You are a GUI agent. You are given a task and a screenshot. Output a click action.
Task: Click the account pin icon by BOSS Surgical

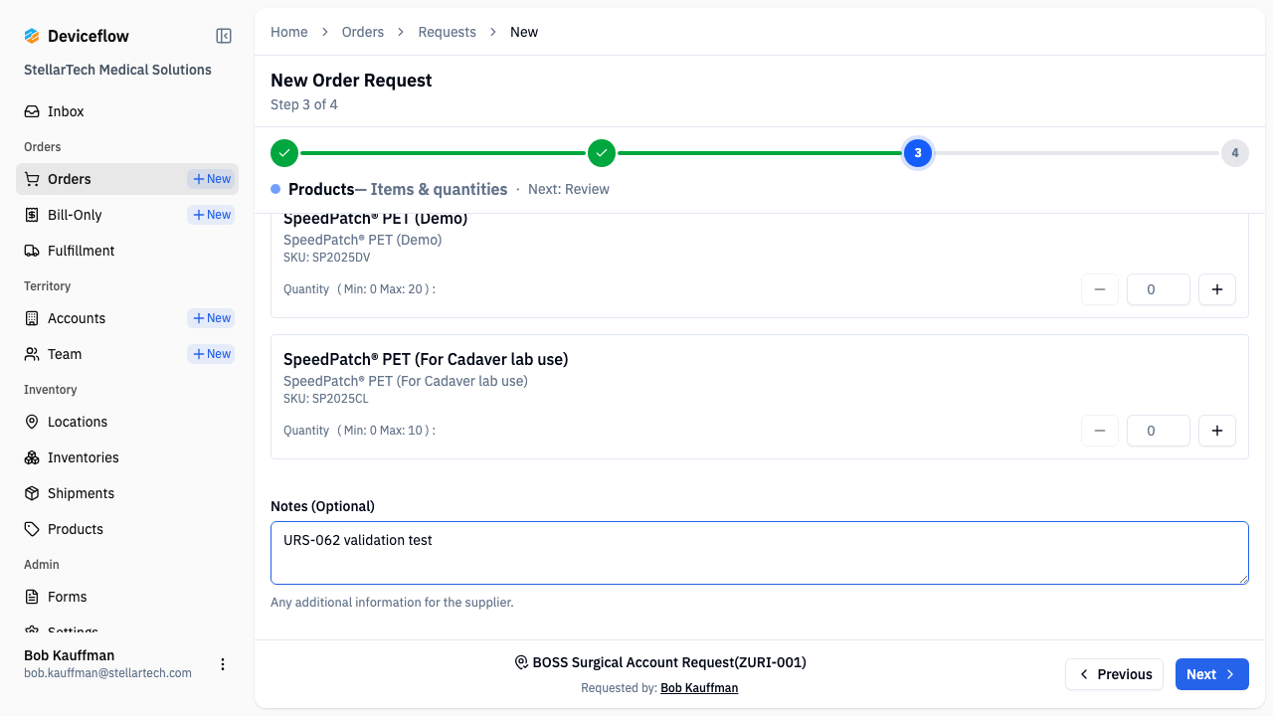tap(521, 662)
